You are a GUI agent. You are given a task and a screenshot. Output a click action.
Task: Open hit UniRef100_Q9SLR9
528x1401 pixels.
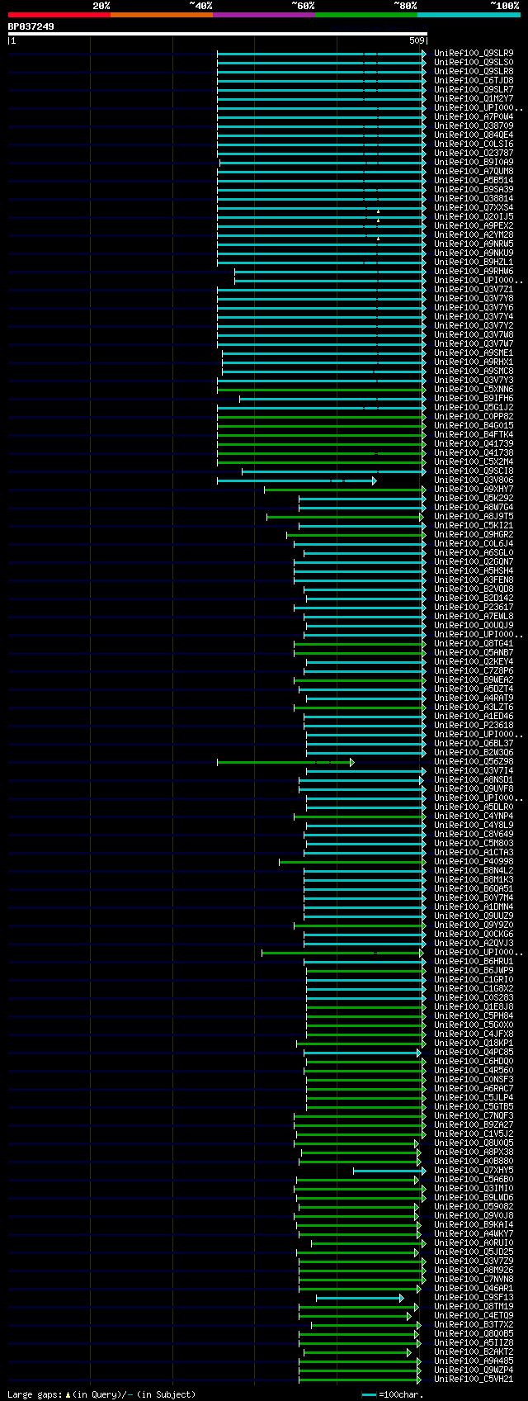pyautogui.click(x=474, y=54)
